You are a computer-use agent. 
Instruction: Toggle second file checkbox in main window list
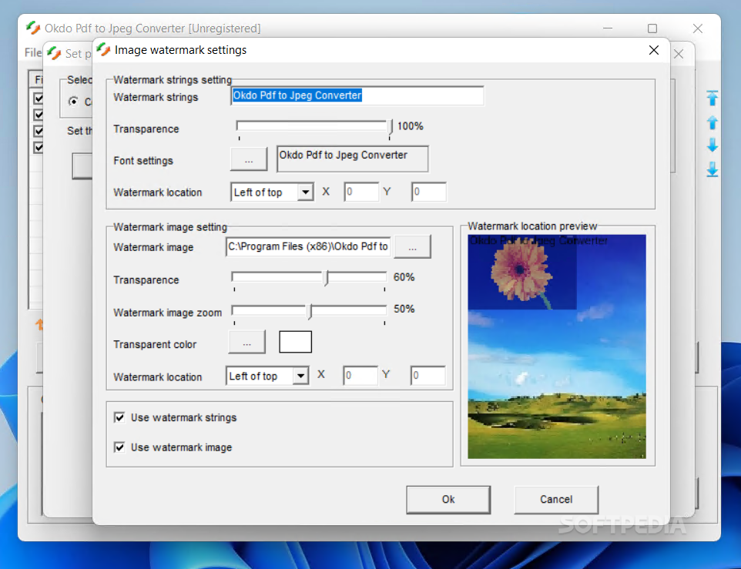(39, 115)
